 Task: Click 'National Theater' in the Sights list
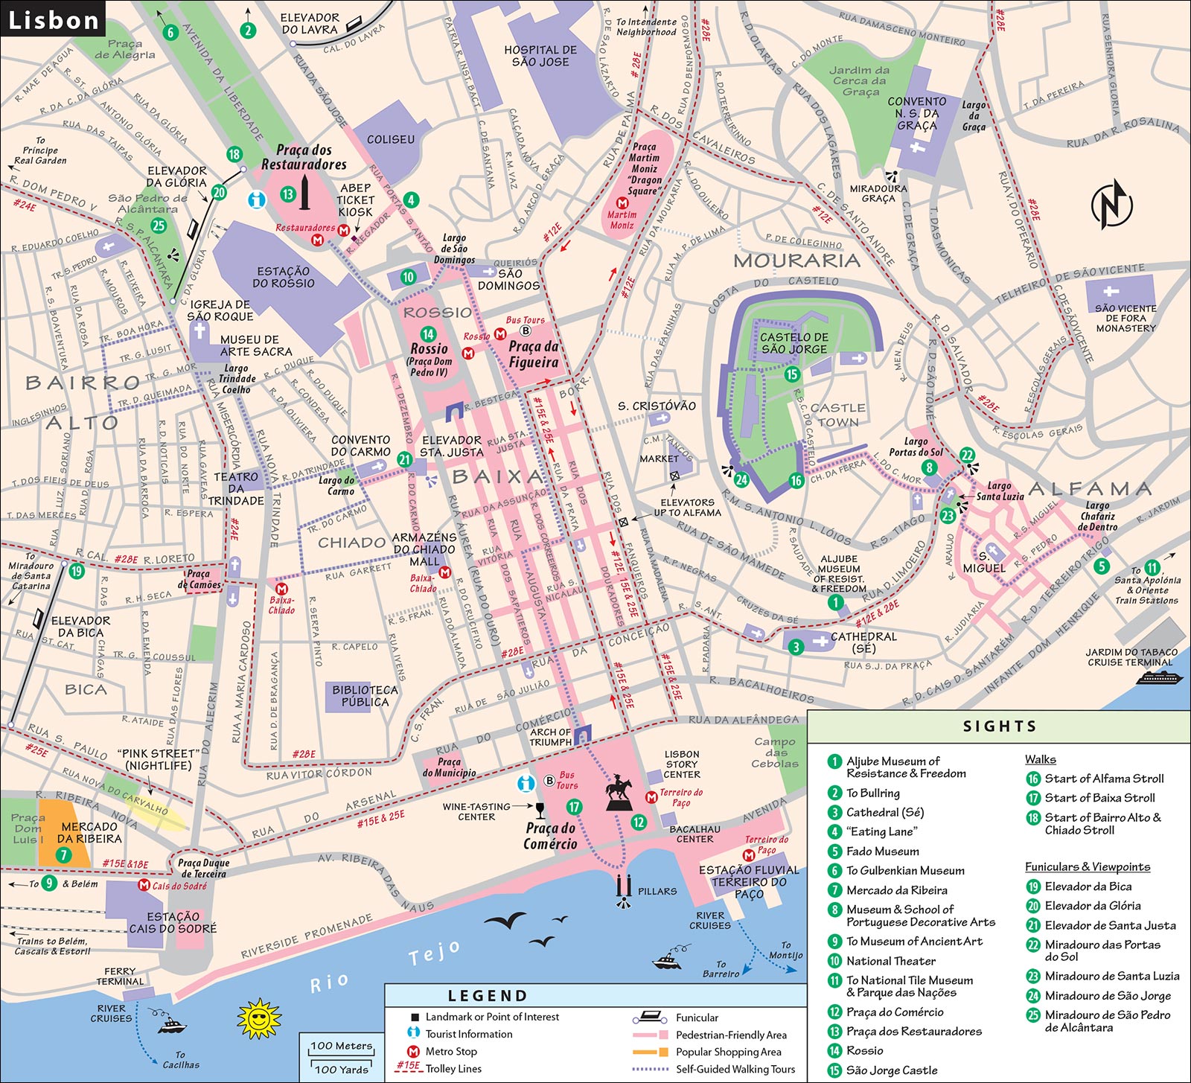891,961
